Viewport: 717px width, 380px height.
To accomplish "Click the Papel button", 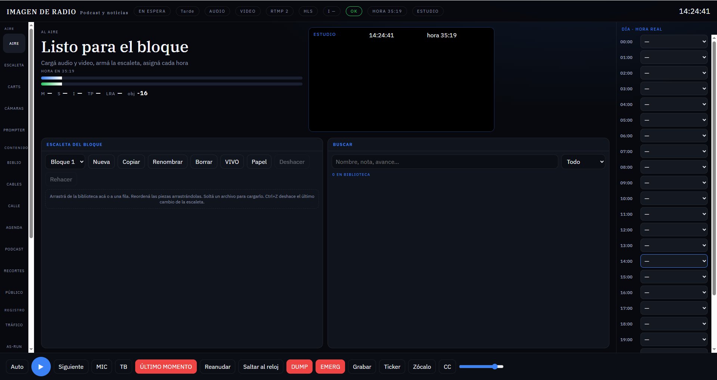I will 259,162.
